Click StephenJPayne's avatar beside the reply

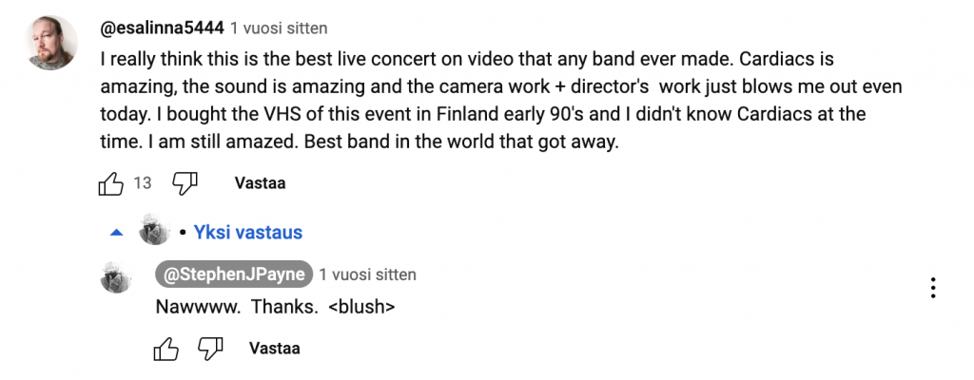[x=116, y=276]
